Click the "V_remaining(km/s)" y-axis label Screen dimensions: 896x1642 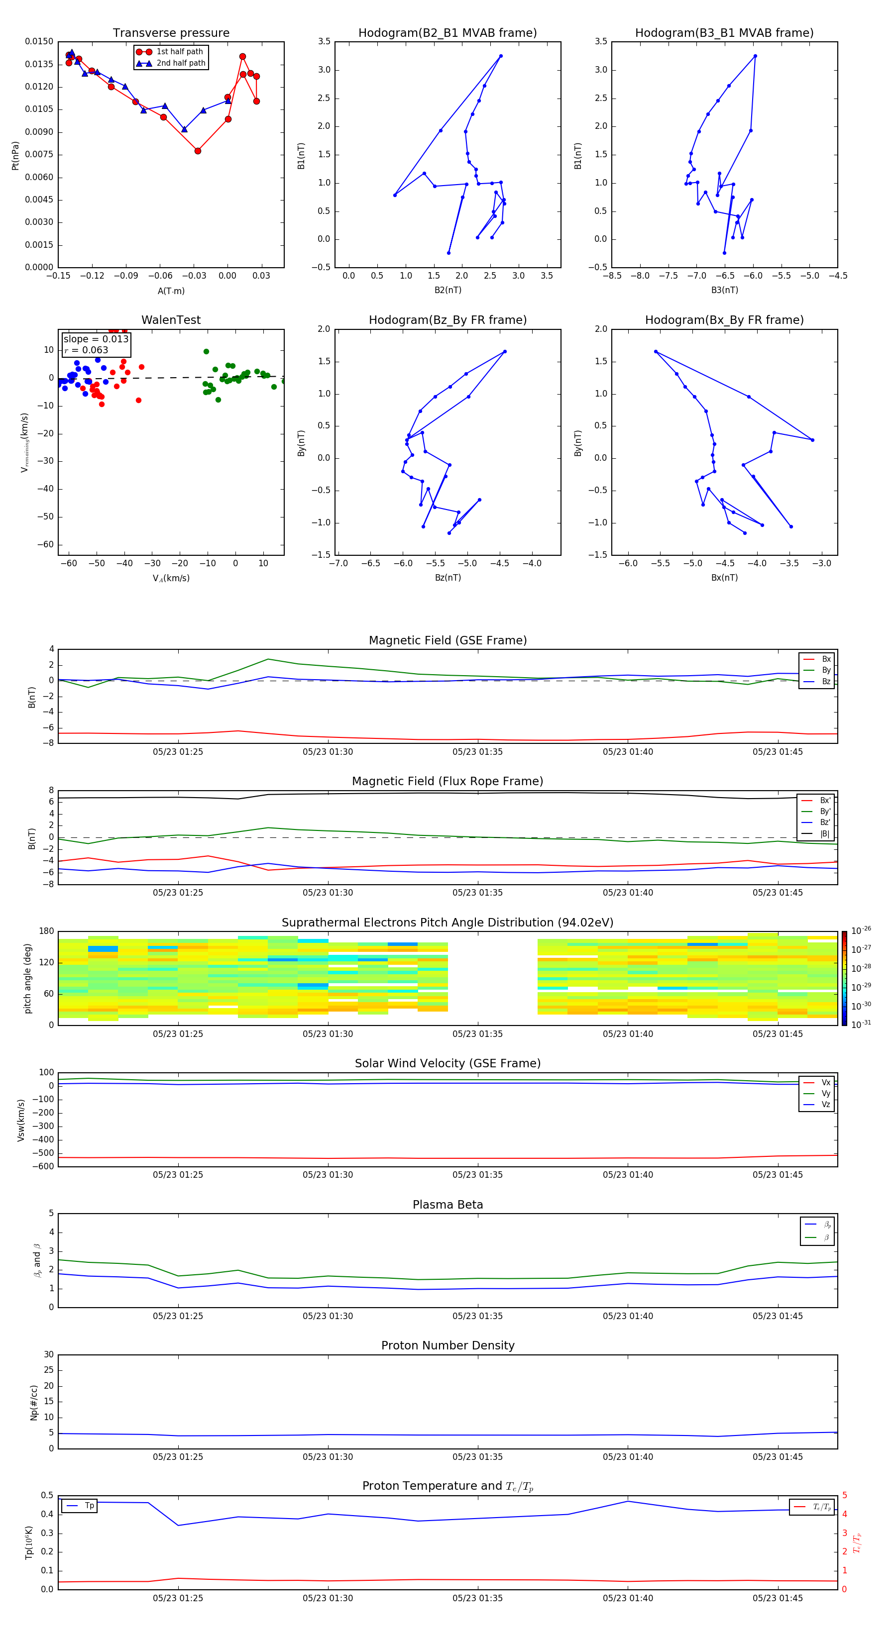(24, 442)
